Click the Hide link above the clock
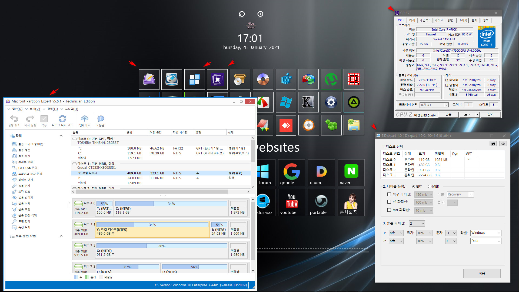The height and width of the screenshot is (292, 519). point(251,24)
